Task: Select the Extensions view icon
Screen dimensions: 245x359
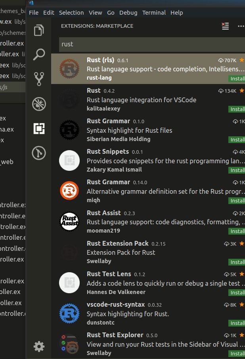Action: [x=39, y=128]
